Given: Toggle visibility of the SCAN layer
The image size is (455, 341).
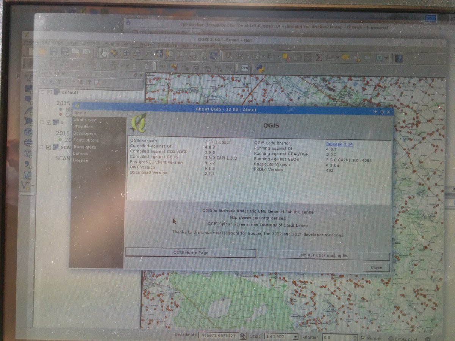Looking at the screenshot, I should [x=48, y=147].
